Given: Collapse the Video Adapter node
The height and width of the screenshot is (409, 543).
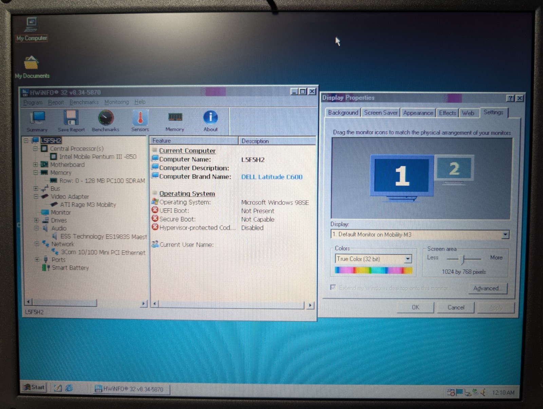Looking at the screenshot, I should click(36, 196).
